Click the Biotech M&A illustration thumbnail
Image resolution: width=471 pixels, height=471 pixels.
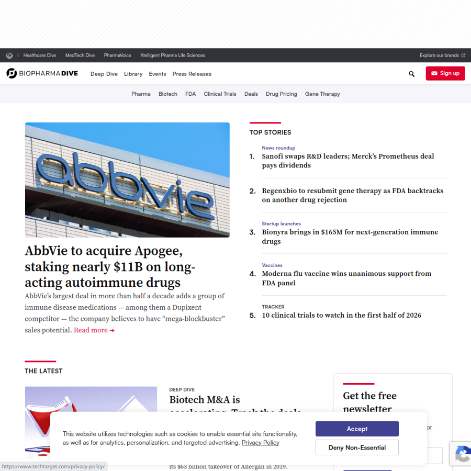(x=91, y=423)
